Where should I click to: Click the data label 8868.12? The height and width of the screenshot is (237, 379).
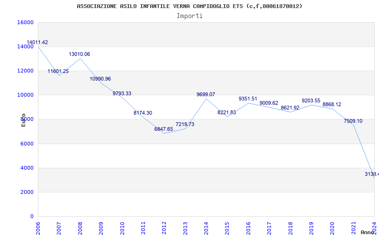pos(332,104)
